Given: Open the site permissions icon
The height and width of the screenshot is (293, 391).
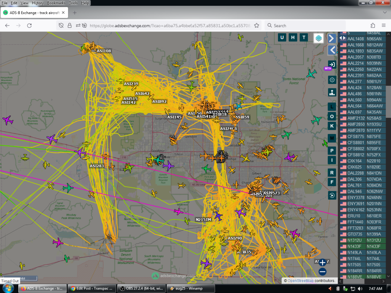Looking at the screenshot, I should click(x=78, y=26).
